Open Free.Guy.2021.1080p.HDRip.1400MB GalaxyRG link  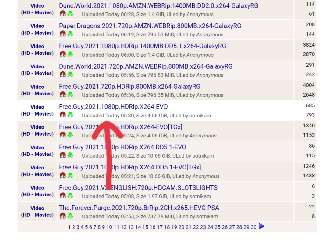(x=143, y=46)
